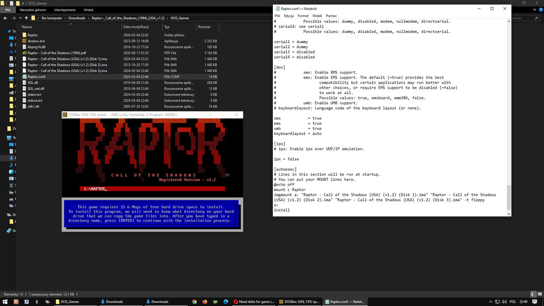Click the 'ipx = false' line in Notatnik
The image size is (544, 306).
(x=286, y=159)
